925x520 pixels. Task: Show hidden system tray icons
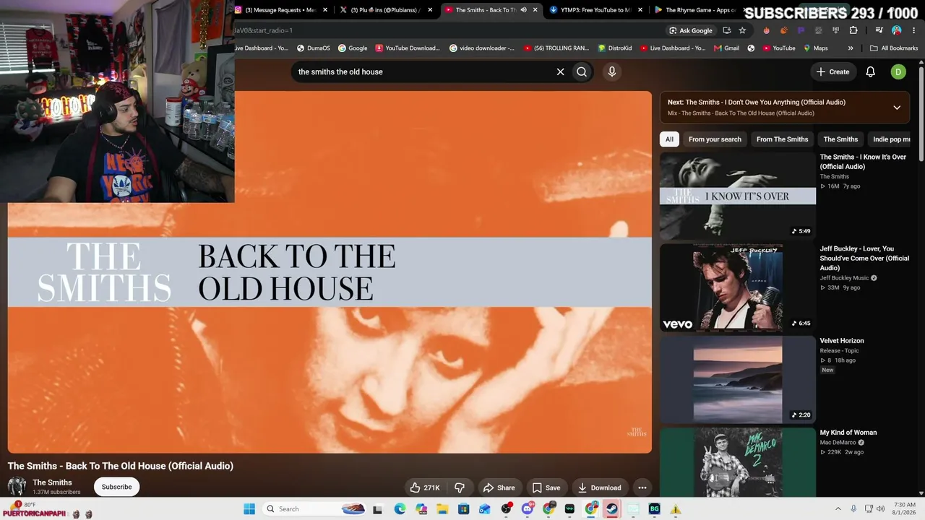pyautogui.click(x=838, y=509)
